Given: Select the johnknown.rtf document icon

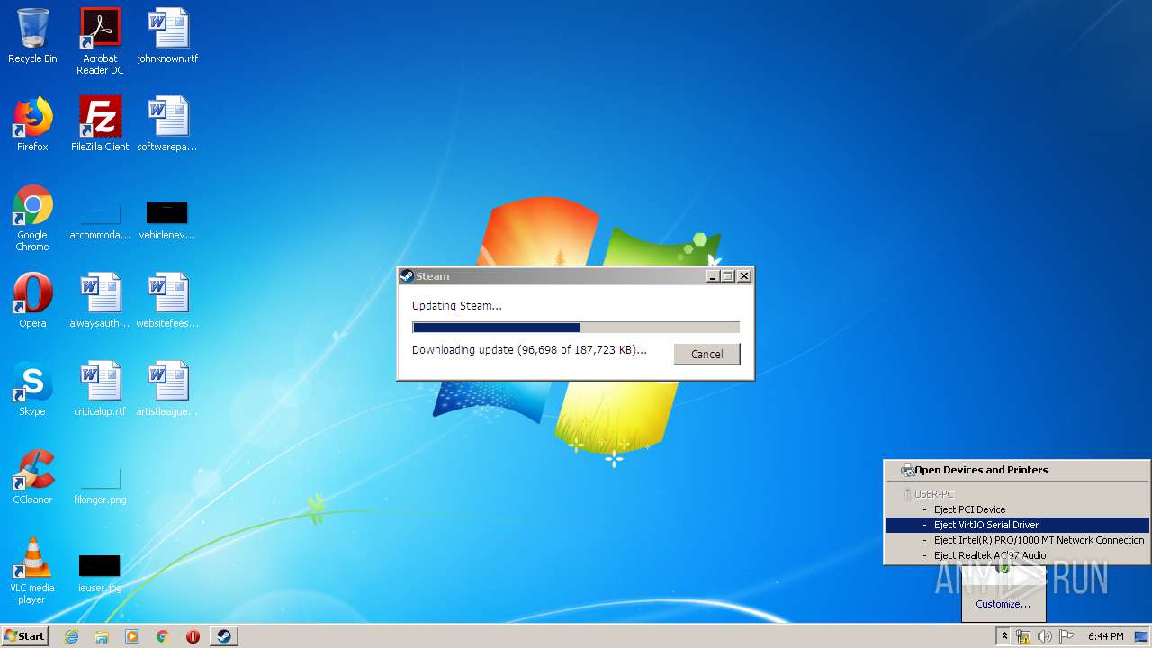Looking at the screenshot, I should click(x=167, y=36).
